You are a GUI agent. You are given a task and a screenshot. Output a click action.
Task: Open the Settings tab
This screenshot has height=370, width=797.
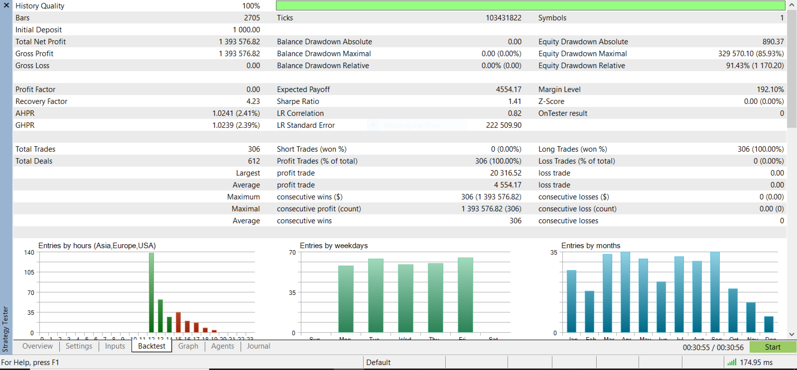[79, 346]
